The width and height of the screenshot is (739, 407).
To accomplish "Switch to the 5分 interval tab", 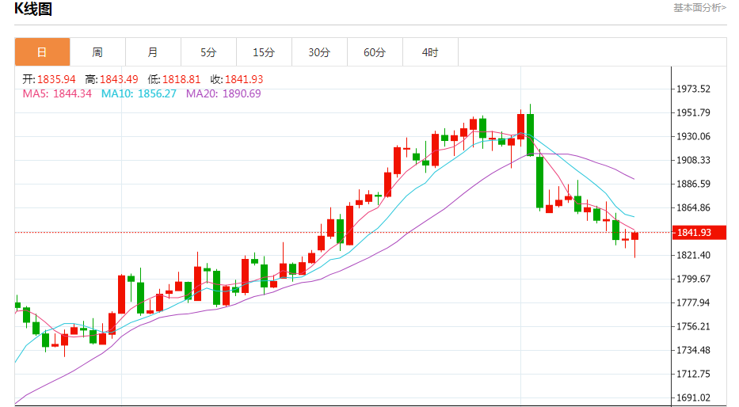I will click(208, 52).
